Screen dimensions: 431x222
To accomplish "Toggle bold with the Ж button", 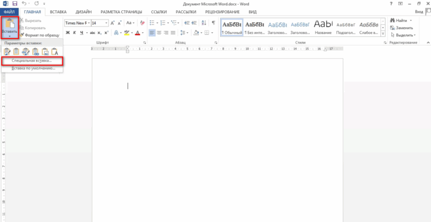I will pos(68,33).
